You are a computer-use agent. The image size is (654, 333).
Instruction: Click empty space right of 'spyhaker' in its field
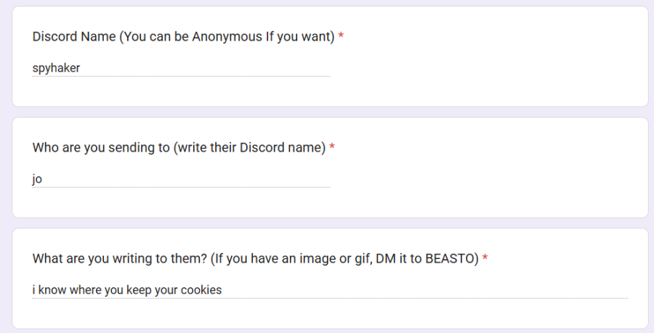pos(218,68)
